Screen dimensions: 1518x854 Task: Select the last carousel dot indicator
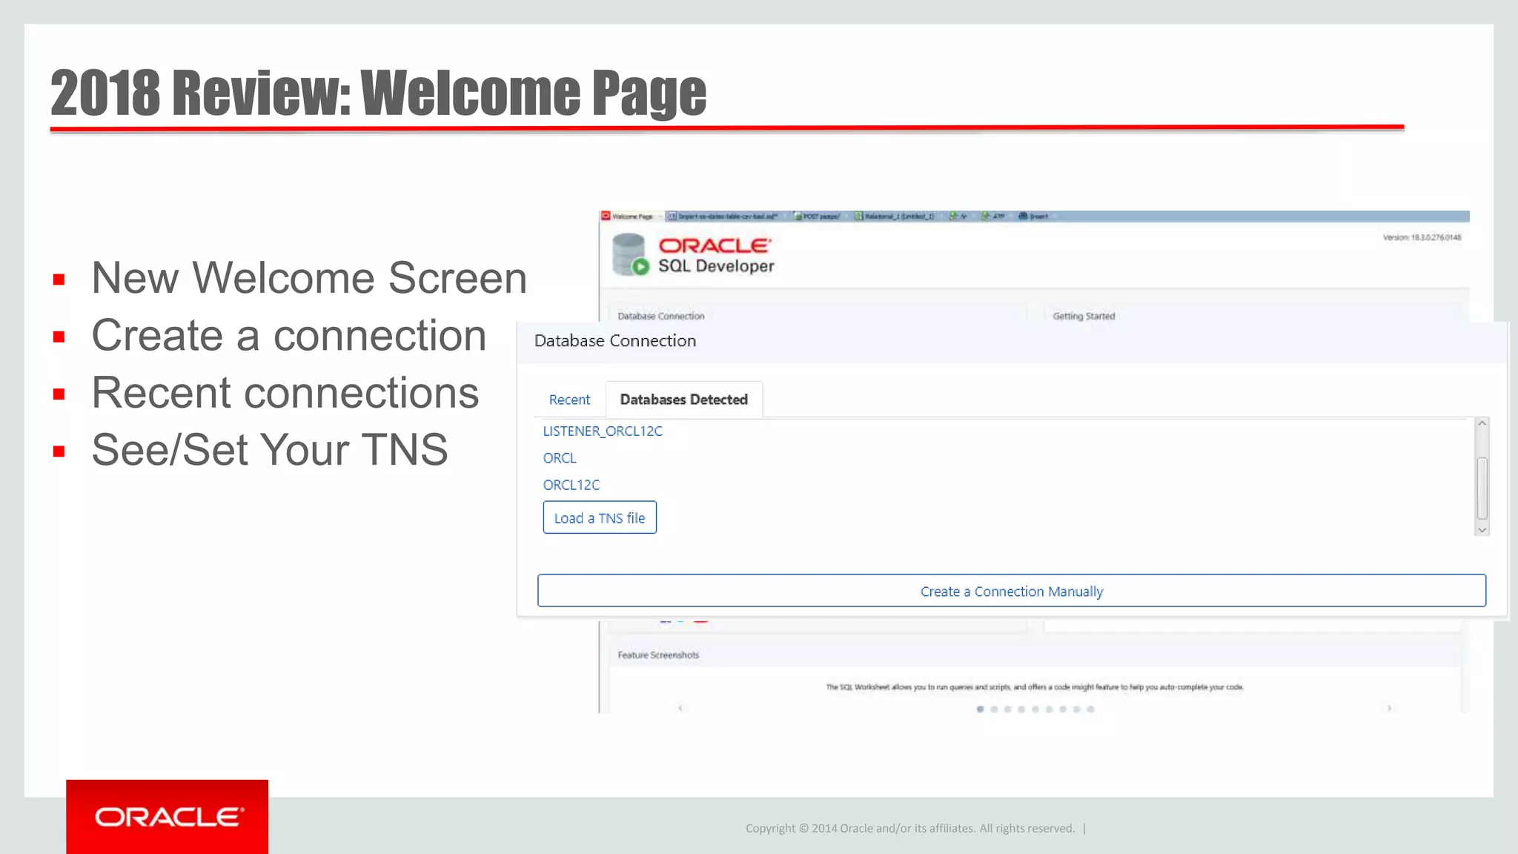[x=1090, y=709]
